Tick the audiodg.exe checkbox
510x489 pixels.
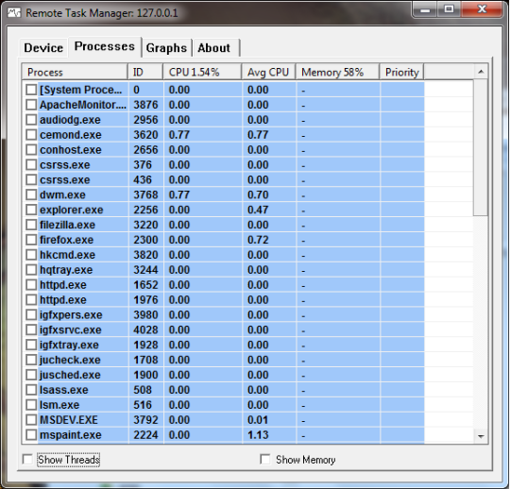pos(31,120)
